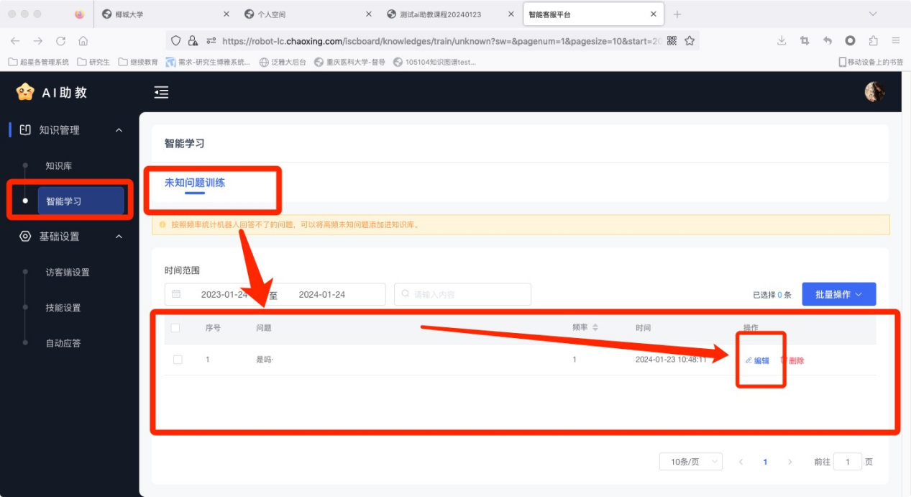
Task: Click the QR code icon in address bar
Action: coord(672,41)
